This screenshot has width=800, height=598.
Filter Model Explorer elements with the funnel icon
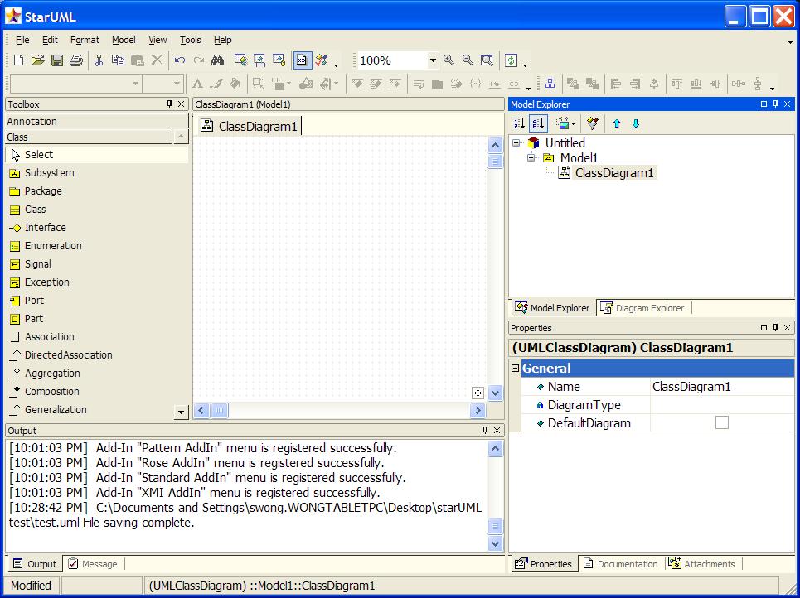click(593, 123)
